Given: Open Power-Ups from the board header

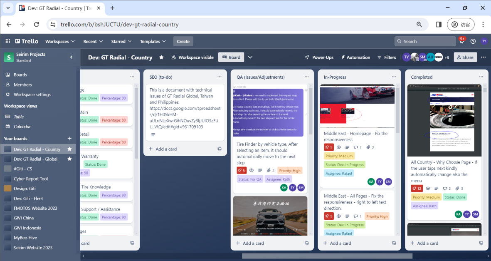Looking at the screenshot, I should pyautogui.click(x=319, y=57).
